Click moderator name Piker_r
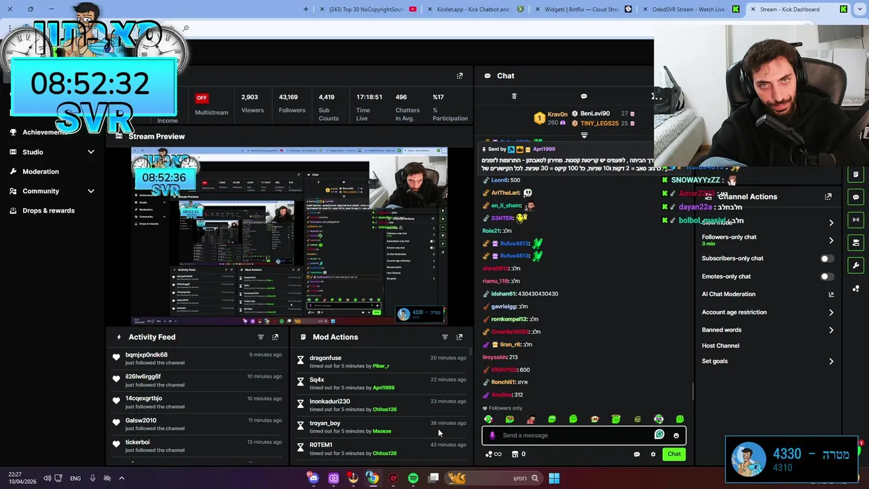The height and width of the screenshot is (489, 869). (x=381, y=366)
